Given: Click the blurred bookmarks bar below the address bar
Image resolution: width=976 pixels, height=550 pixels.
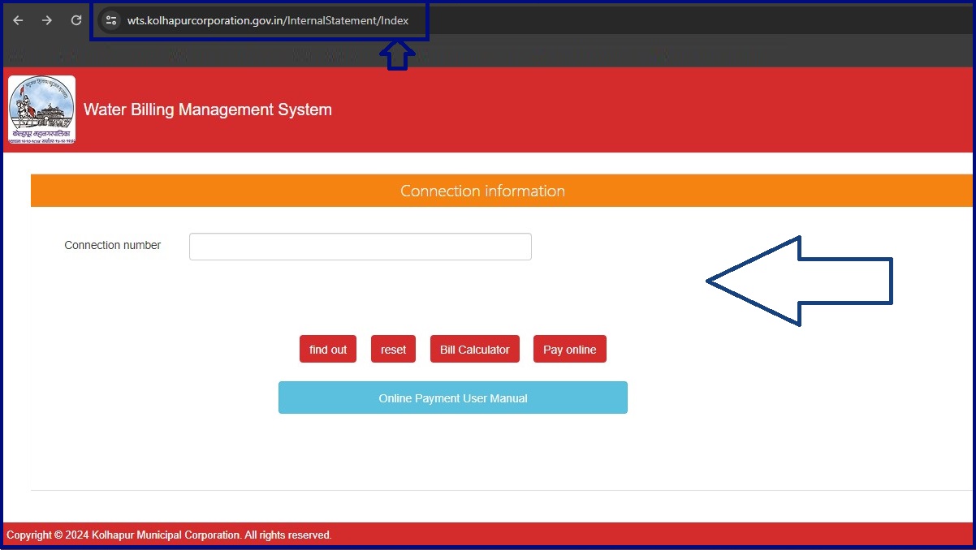Looking at the screenshot, I should click(244, 55).
